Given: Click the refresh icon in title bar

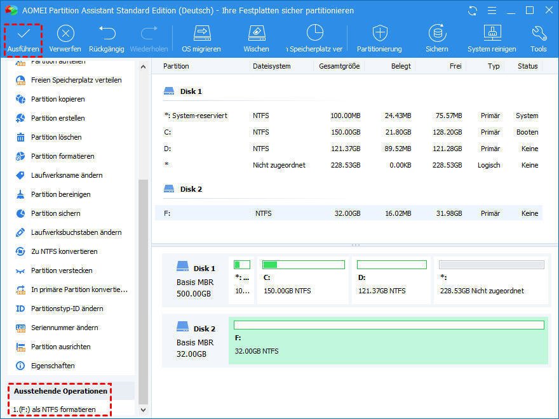Looking at the screenshot, I should tap(473, 11).
